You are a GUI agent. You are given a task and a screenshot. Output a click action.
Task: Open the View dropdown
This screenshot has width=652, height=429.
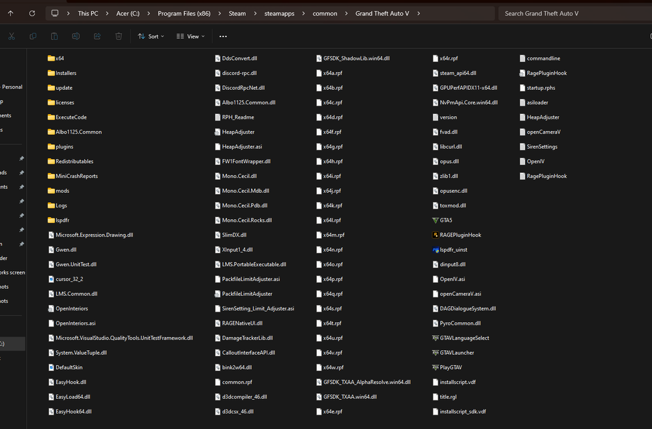click(x=190, y=37)
